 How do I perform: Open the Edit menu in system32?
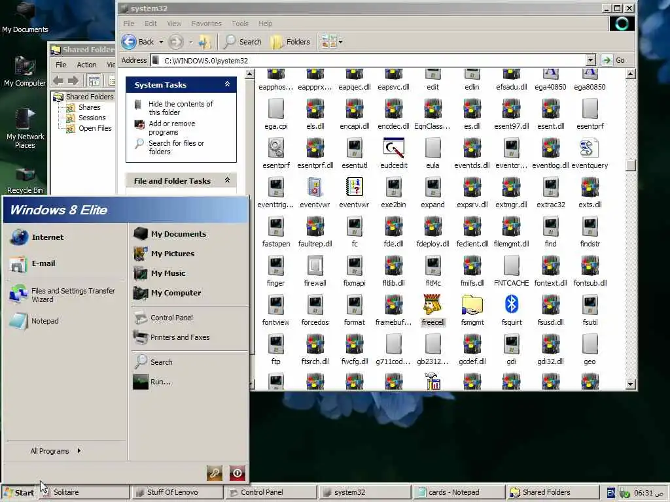(150, 24)
